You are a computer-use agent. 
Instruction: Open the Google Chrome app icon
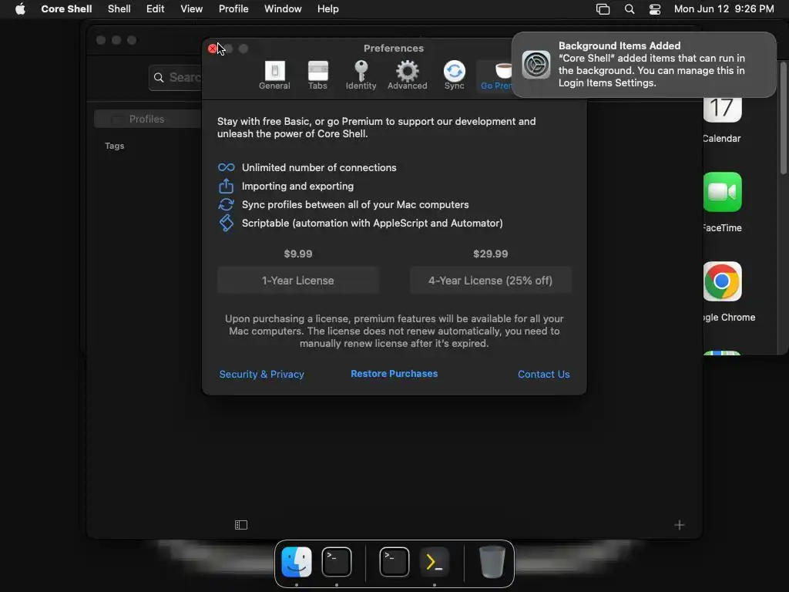[722, 281]
